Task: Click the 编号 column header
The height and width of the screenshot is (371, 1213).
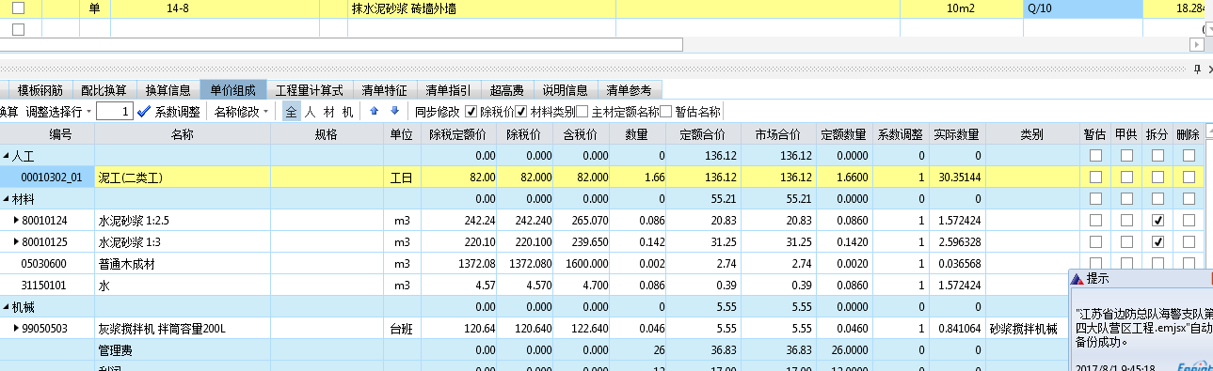Action: pyautogui.click(x=47, y=134)
